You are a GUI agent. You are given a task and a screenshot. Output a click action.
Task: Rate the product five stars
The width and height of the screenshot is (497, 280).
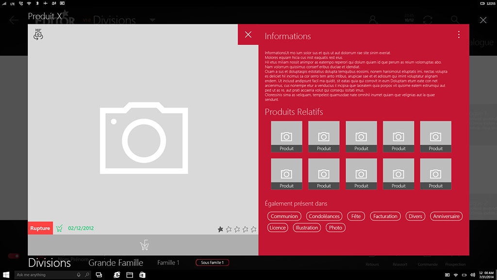(x=253, y=229)
